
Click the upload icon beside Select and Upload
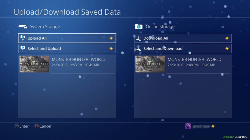[23, 49]
